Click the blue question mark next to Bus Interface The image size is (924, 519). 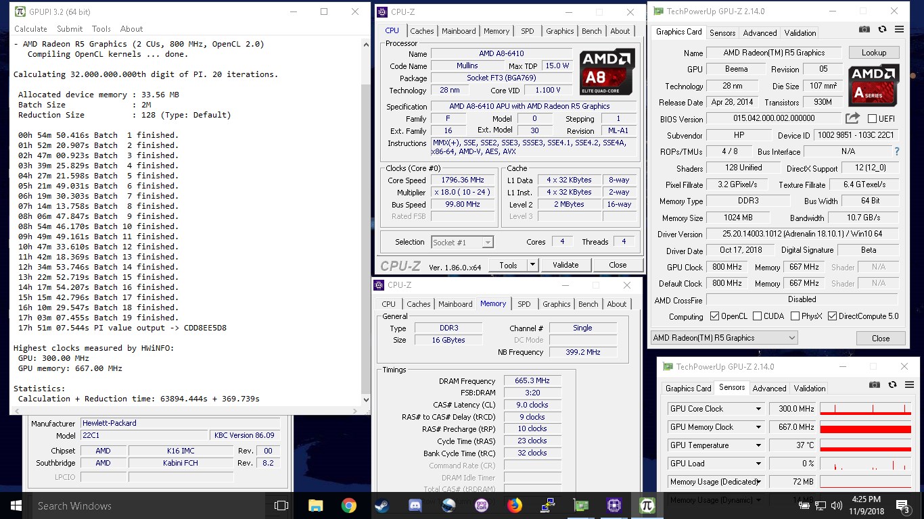[897, 151]
